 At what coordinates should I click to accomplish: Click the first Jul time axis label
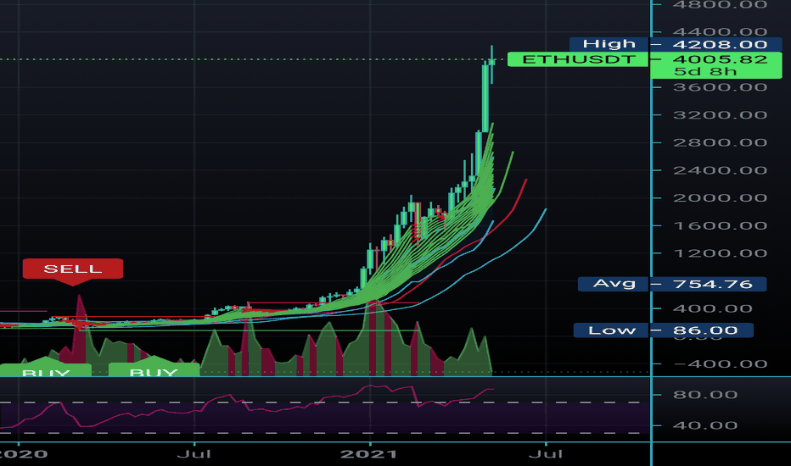pyautogui.click(x=194, y=454)
